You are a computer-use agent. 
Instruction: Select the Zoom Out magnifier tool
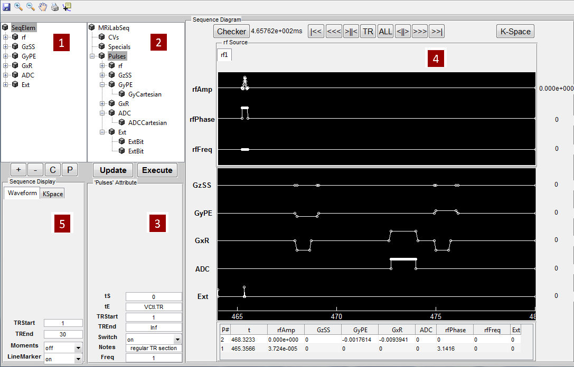click(x=31, y=7)
